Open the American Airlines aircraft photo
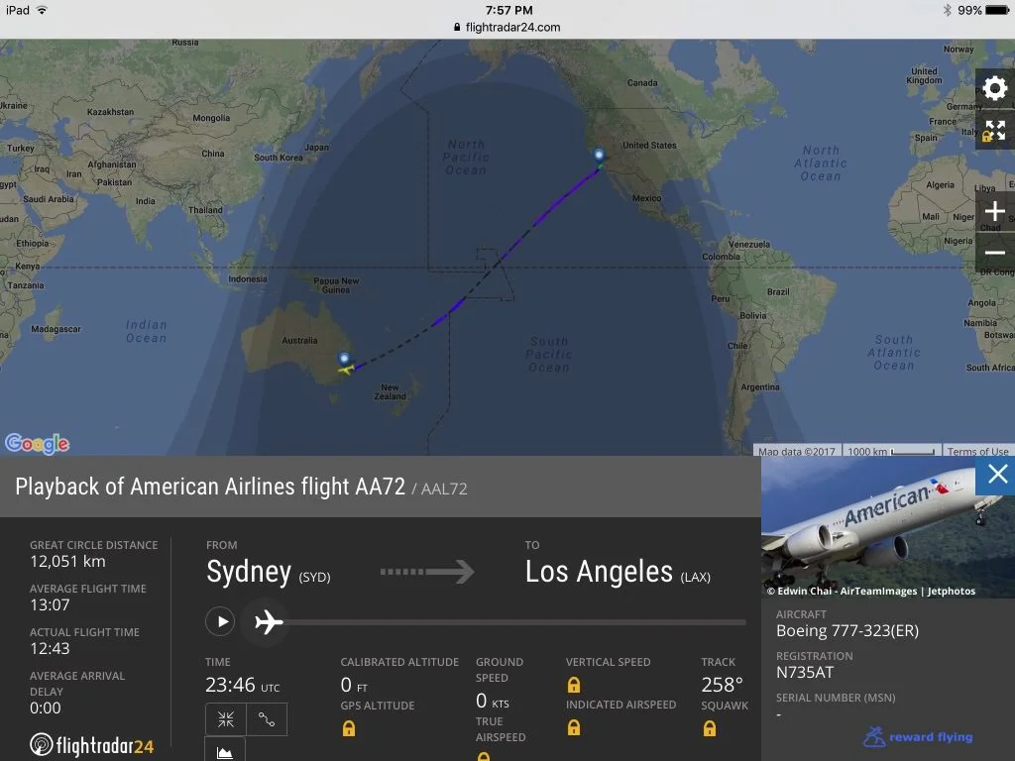 pos(887,527)
